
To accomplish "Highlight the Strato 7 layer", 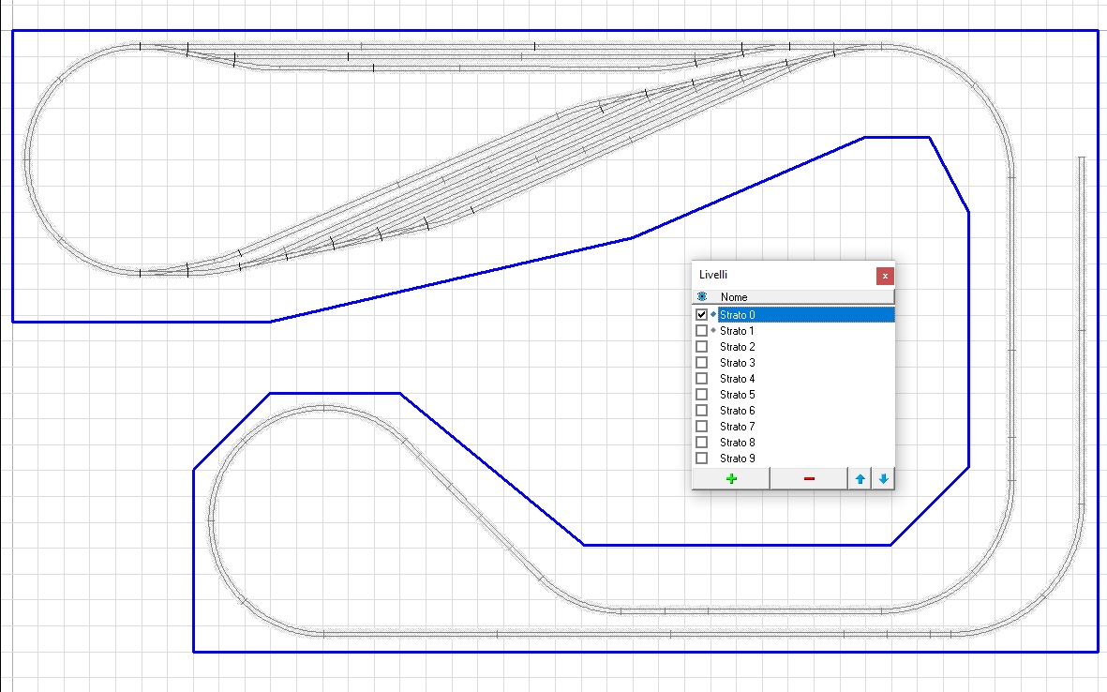I will (737, 427).
